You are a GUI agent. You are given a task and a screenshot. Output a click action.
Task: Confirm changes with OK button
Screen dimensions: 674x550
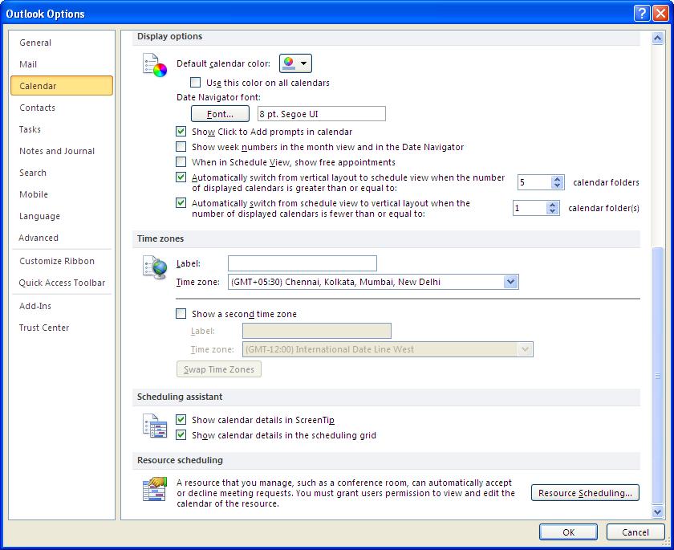tap(568, 532)
